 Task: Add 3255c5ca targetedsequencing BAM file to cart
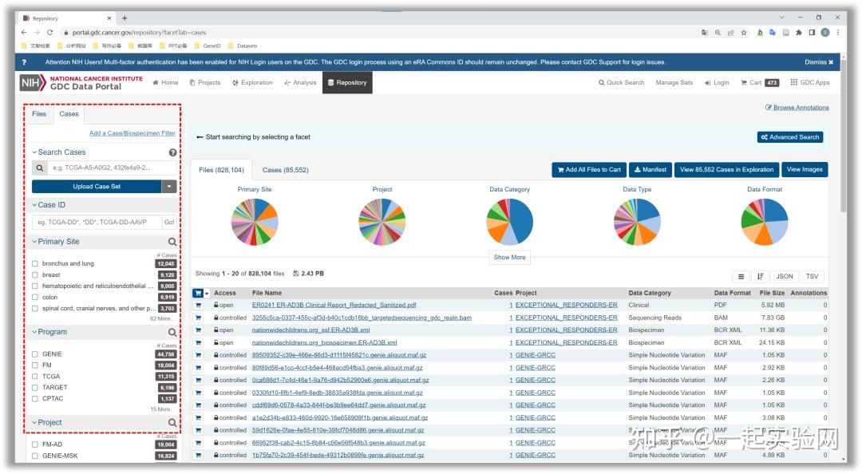(198, 318)
